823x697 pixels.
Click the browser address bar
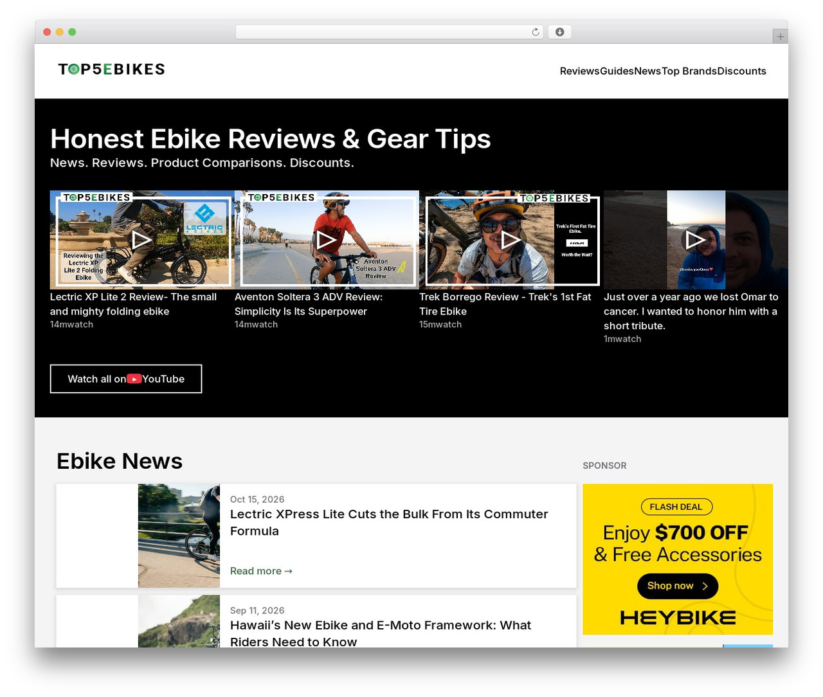point(390,32)
